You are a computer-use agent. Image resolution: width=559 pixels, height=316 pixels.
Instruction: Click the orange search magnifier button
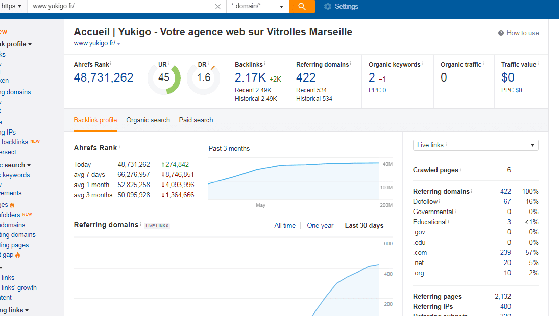302,7
